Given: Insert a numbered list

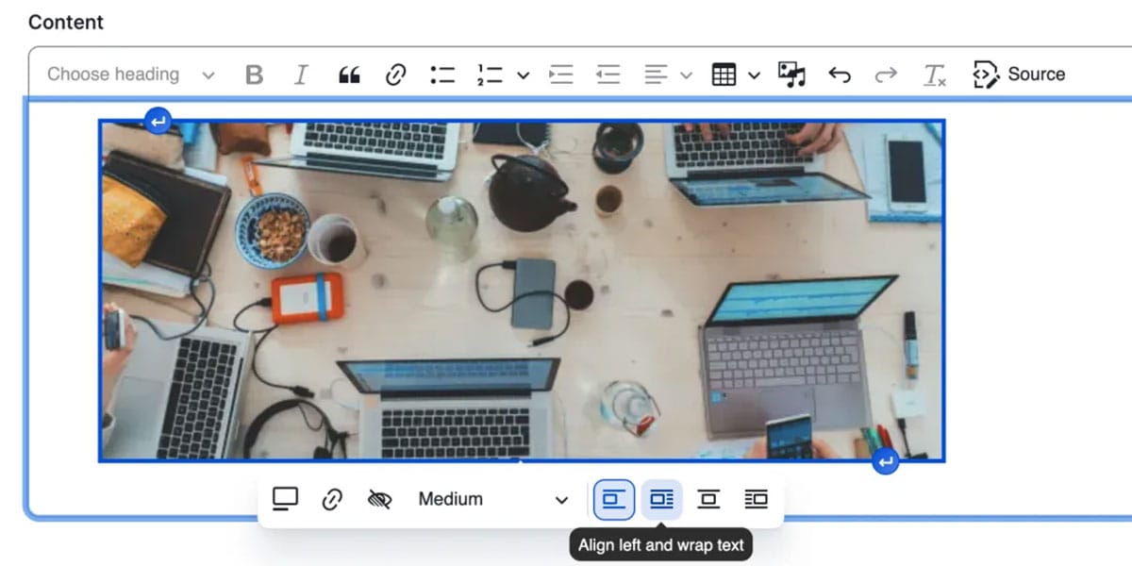Looking at the screenshot, I should 491,75.
